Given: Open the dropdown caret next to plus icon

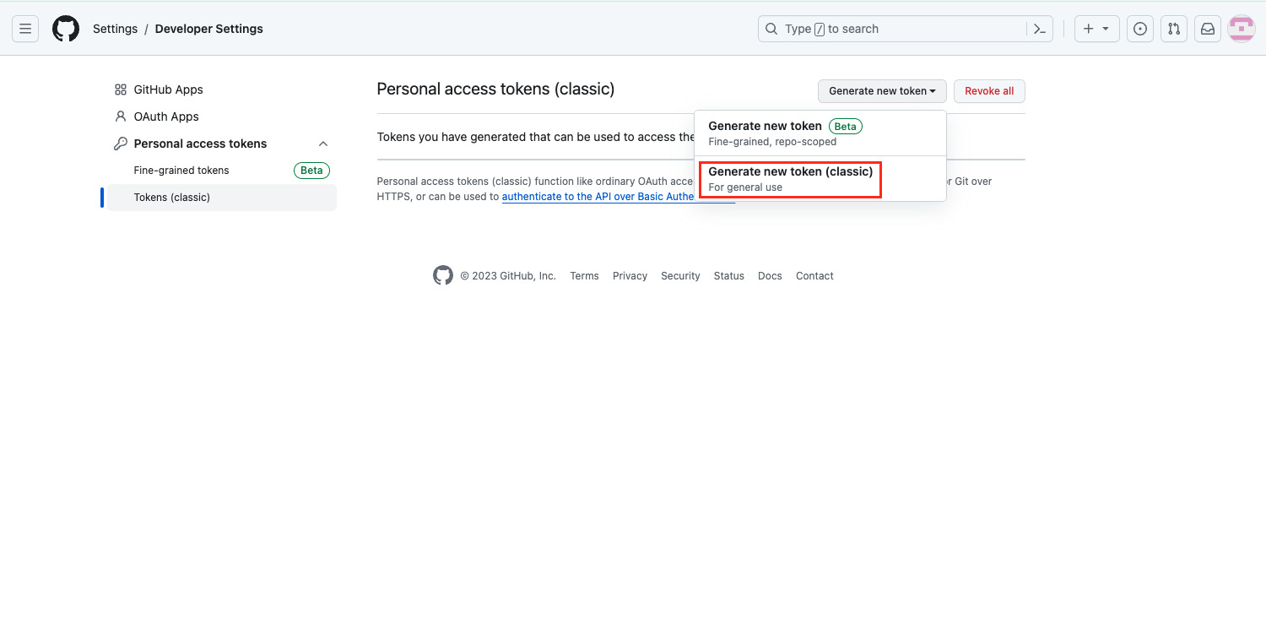Looking at the screenshot, I should 1105,28.
